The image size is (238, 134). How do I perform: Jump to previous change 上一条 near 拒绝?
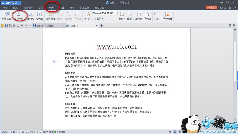139,16
